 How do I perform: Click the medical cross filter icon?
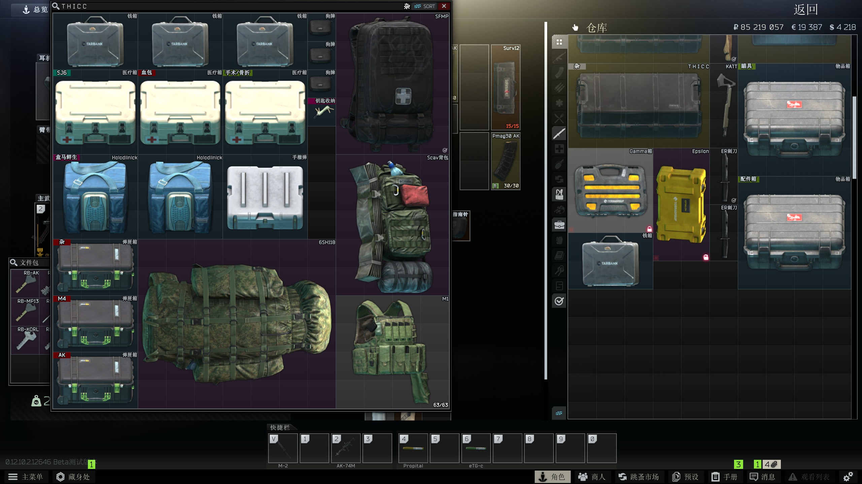pyautogui.click(x=559, y=149)
